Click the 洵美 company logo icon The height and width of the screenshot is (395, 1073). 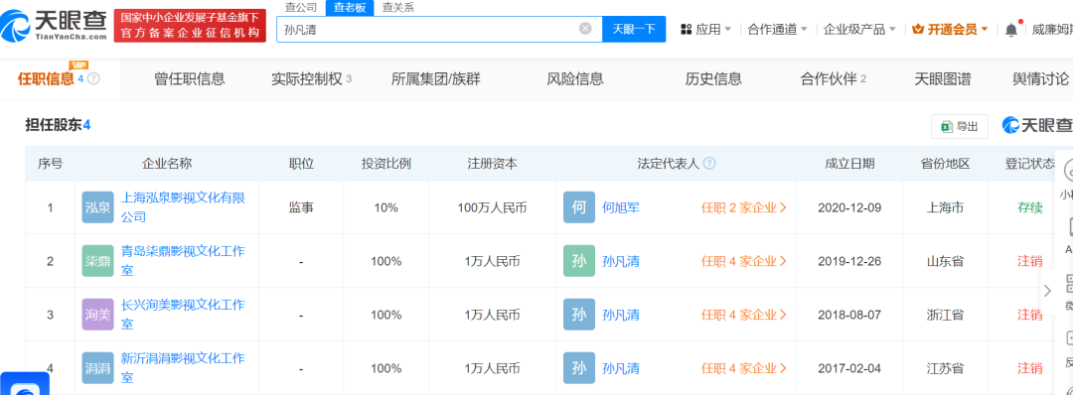(x=97, y=315)
